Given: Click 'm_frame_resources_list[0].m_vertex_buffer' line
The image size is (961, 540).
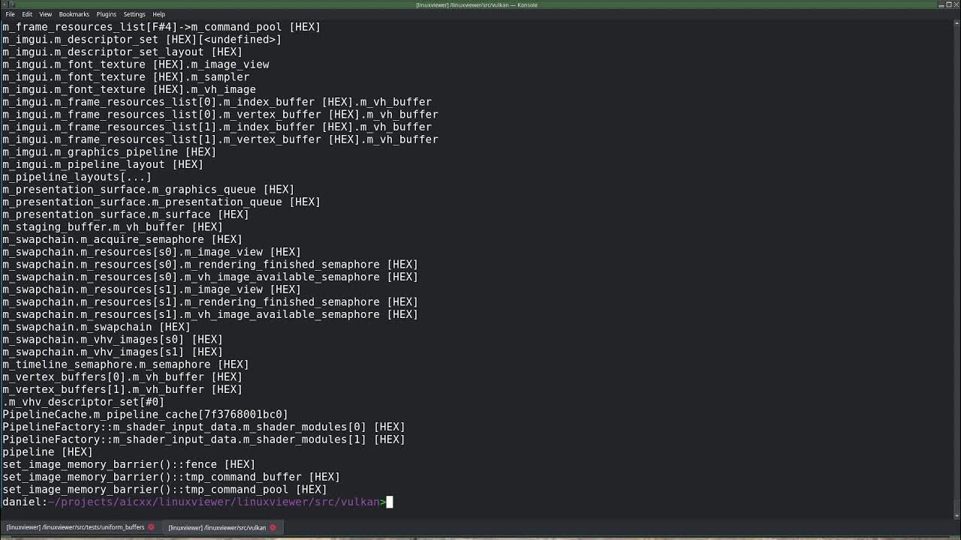Looking at the screenshot, I should click(220, 114).
